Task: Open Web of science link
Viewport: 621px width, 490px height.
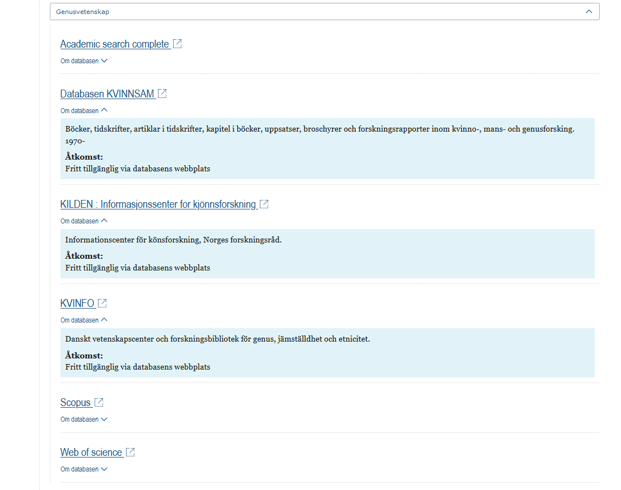Action: pyautogui.click(x=91, y=452)
